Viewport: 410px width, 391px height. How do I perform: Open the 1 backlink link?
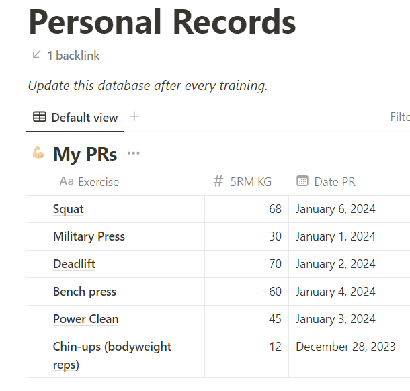73,56
